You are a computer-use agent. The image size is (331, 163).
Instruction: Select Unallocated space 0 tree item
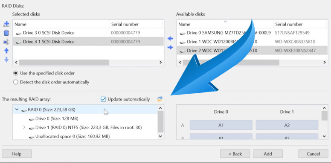click(73, 137)
